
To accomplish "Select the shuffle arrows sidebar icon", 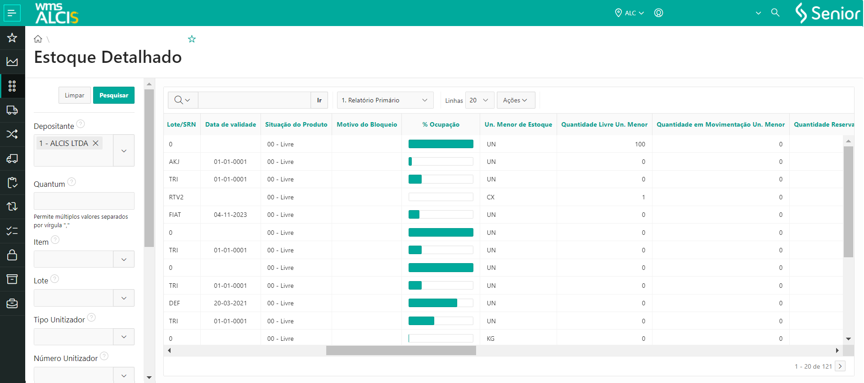I will [12, 134].
